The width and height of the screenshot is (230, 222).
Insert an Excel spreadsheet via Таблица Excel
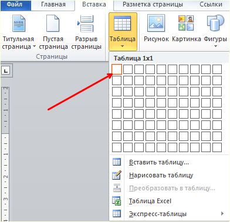[150, 201]
